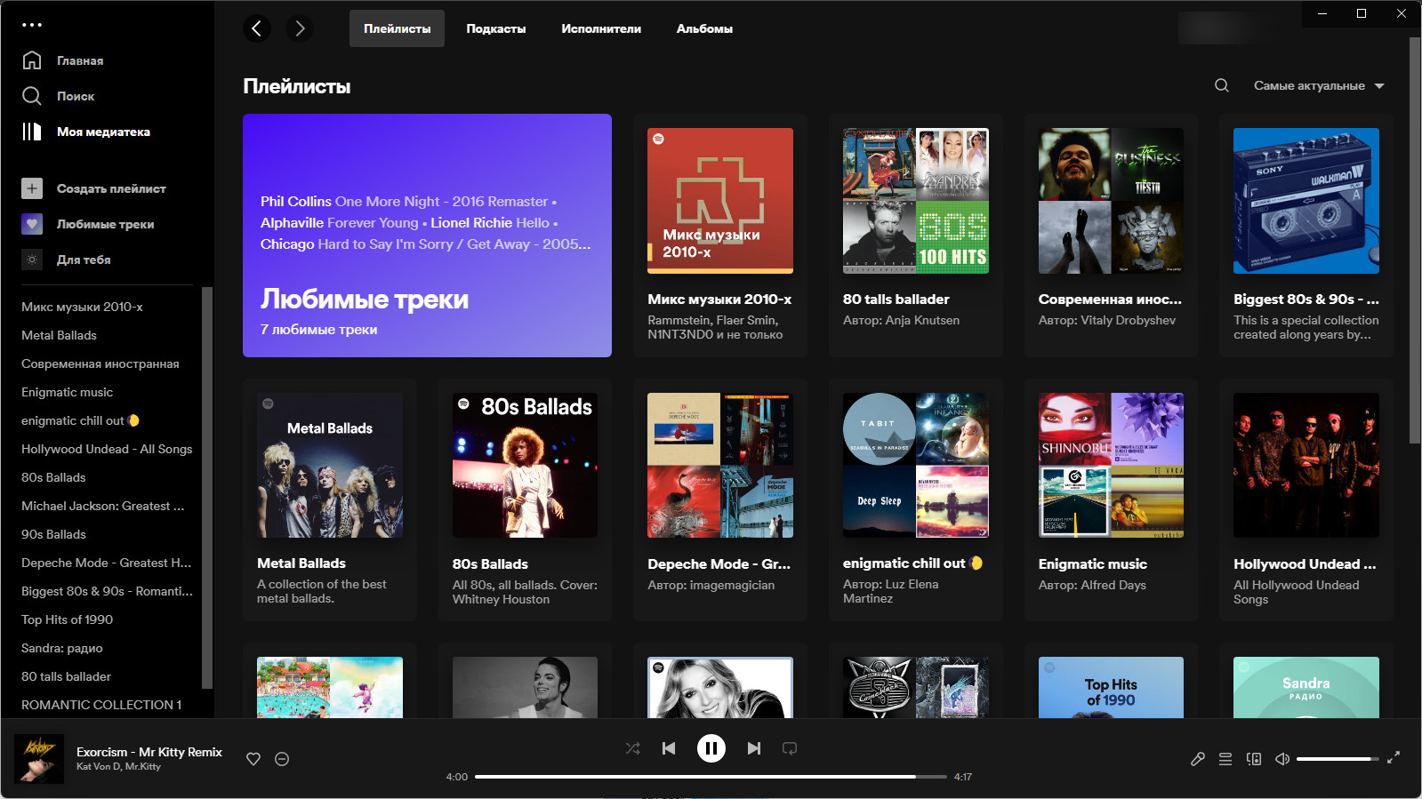This screenshot has height=799, width=1422.
Task: Go to previous track
Action: pos(669,748)
